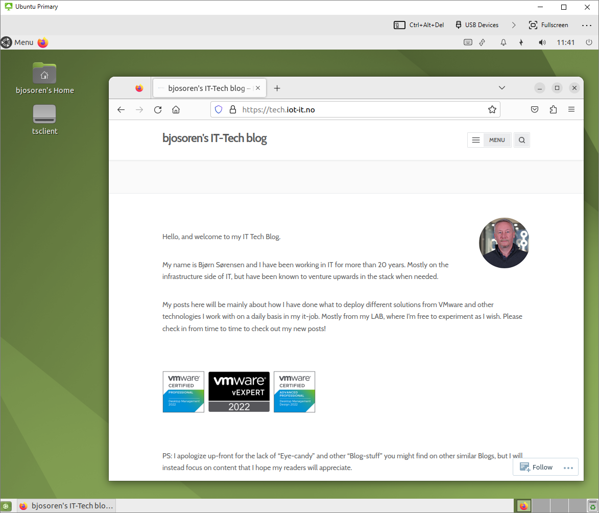Open site security padlock info
This screenshot has width=599, height=513.
232,109
